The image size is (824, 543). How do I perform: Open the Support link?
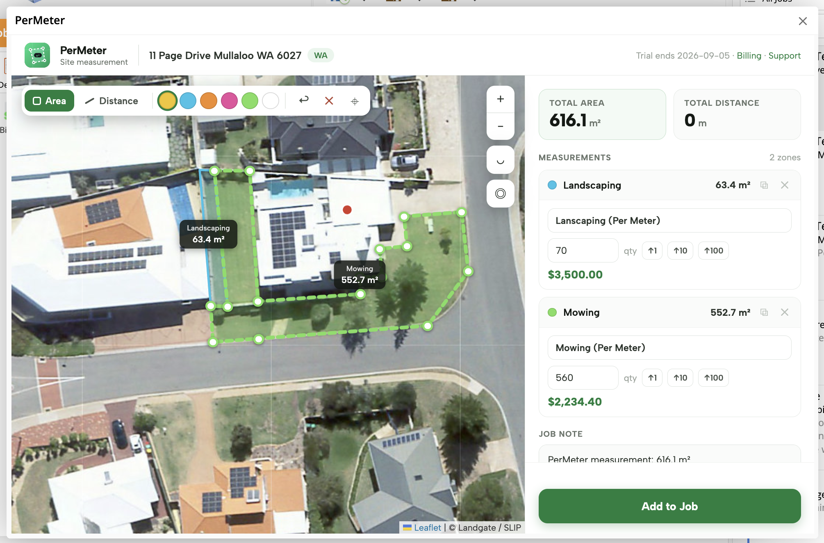pyautogui.click(x=784, y=56)
